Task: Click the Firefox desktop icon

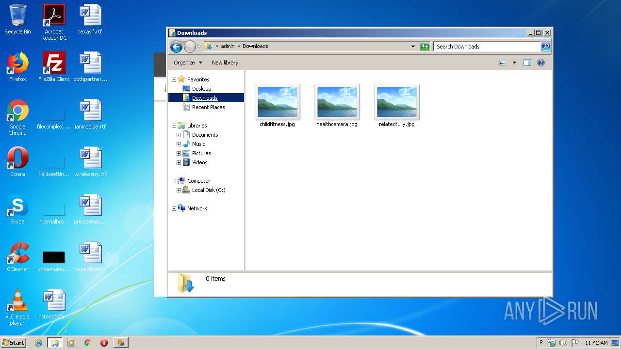Action: click(x=17, y=67)
